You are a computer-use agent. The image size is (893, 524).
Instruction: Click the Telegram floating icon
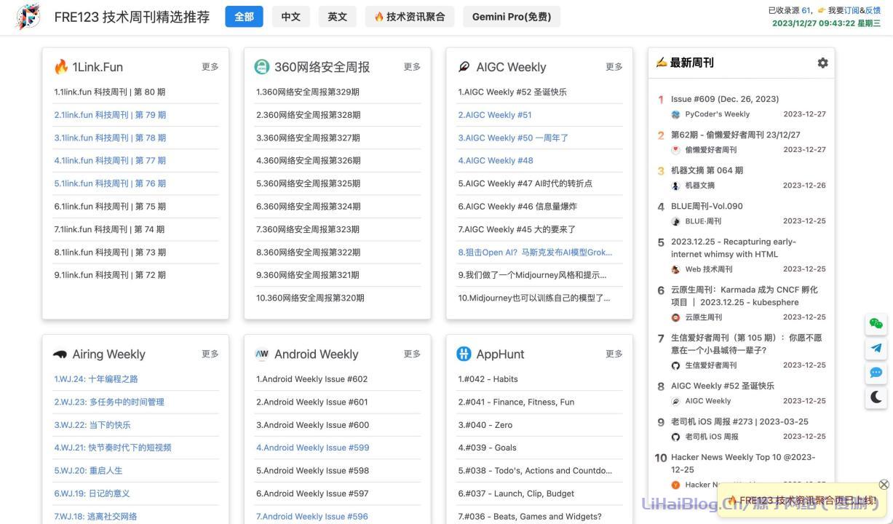click(x=876, y=348)
